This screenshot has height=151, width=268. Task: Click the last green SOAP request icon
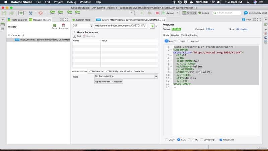click(78, 13)
